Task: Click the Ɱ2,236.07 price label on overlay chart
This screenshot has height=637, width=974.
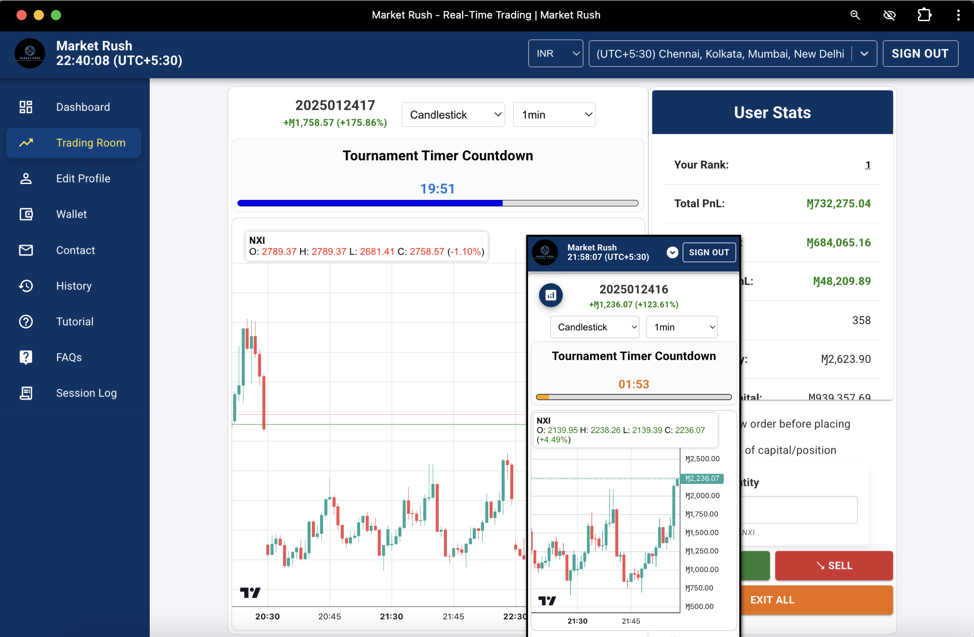Action: [702, 478]
